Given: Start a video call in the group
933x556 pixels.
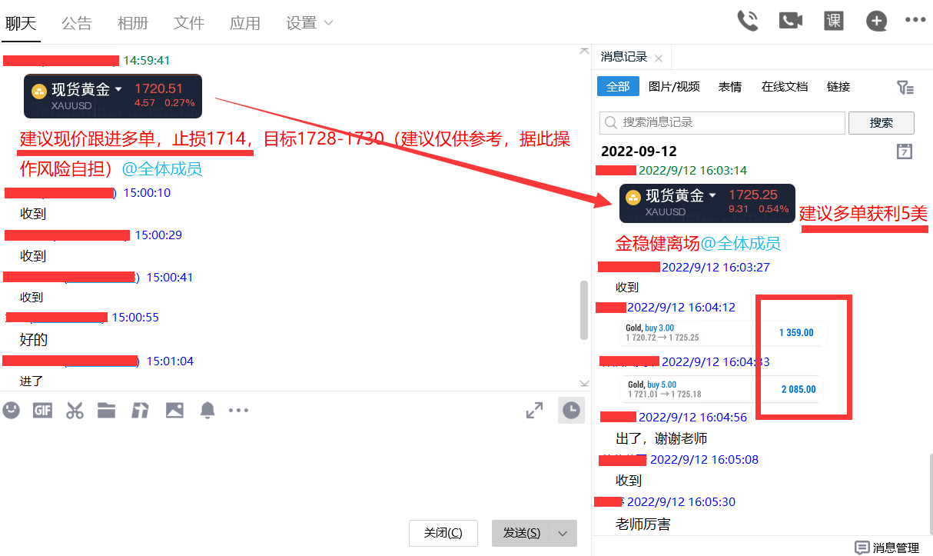Looking at the screenshot, I should 790,21.
